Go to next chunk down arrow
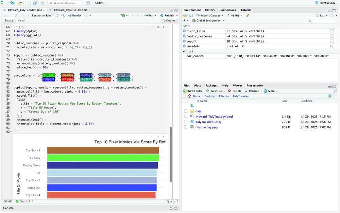 point(138,15)
